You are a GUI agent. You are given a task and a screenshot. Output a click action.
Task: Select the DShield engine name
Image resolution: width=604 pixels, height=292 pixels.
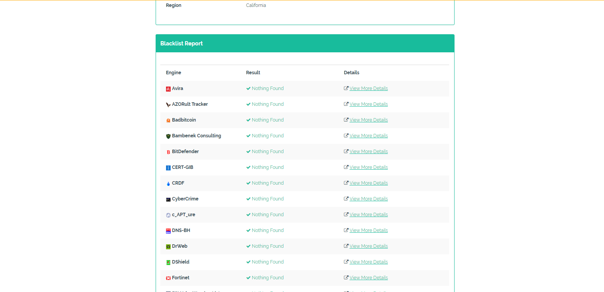click(181, 262)
